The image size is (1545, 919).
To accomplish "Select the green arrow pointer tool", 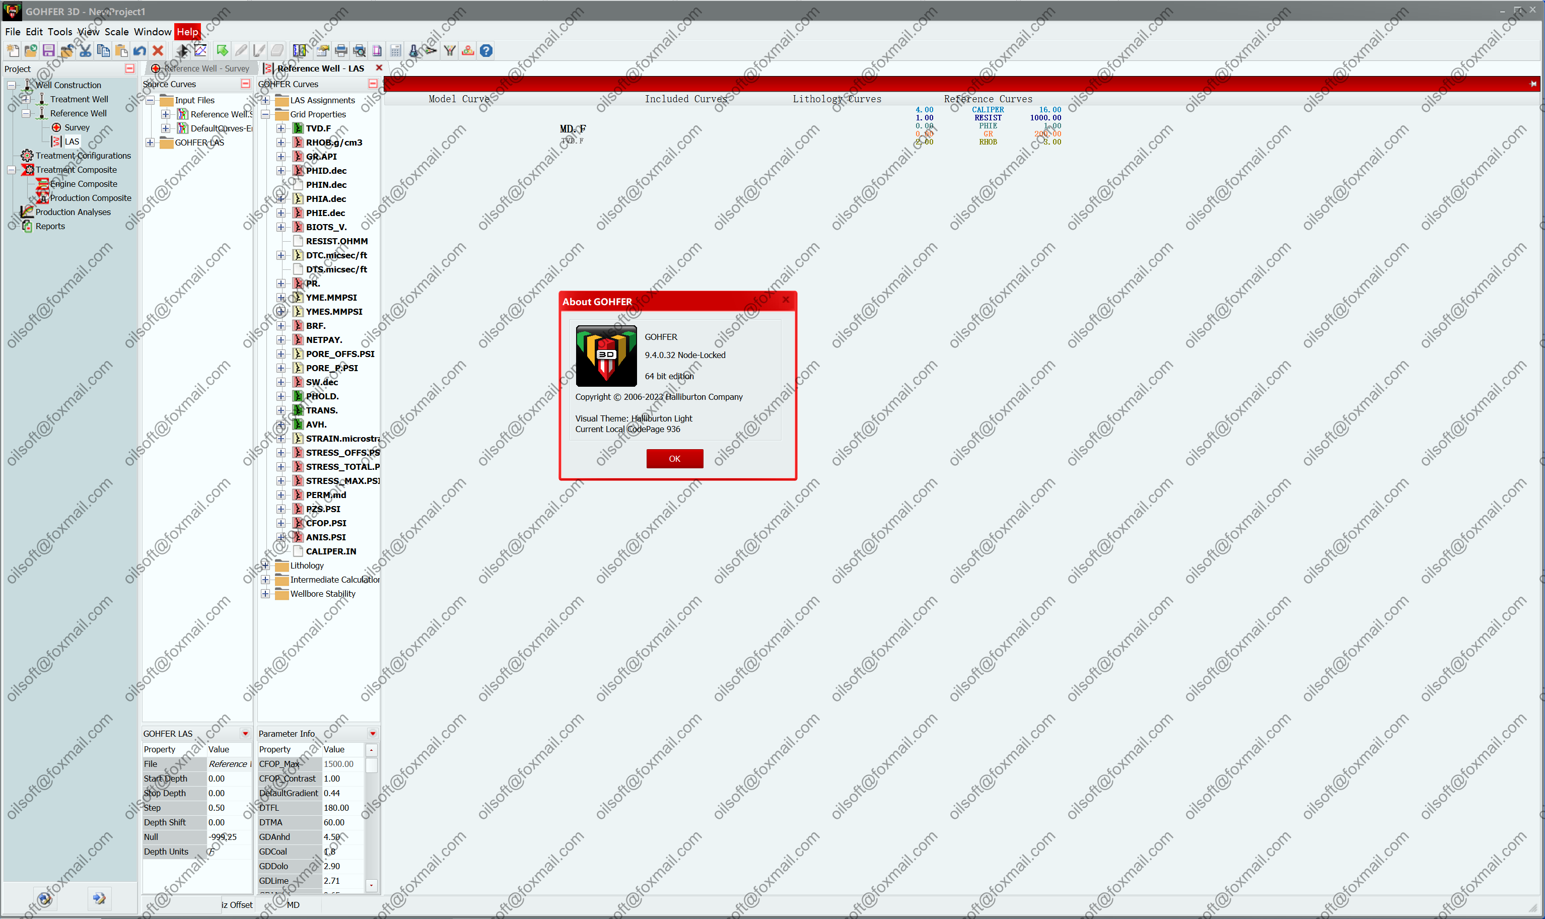I will (222, 51).
